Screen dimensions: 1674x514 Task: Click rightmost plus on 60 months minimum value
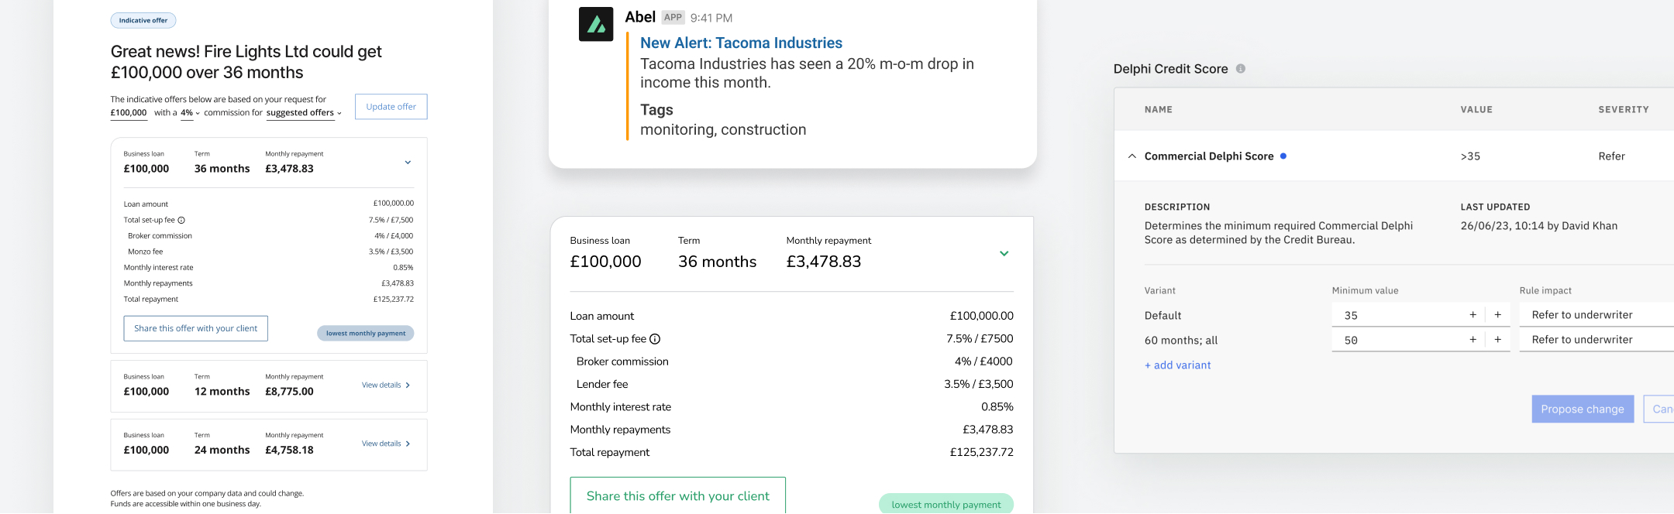tap(1498, 340)
